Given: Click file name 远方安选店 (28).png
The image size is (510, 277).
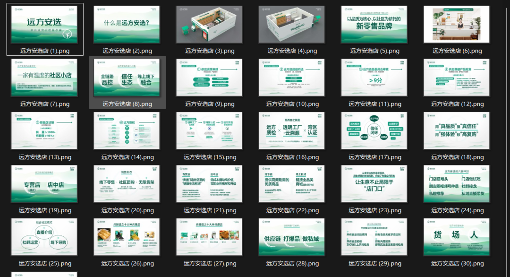Looking at the screenshot, I should click(292, 264).
